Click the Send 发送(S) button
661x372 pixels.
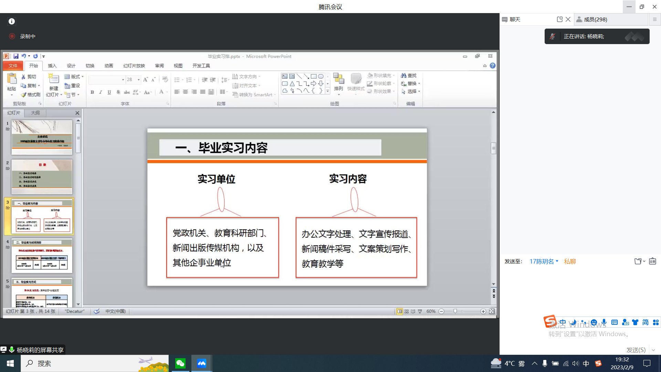[636, 350]
